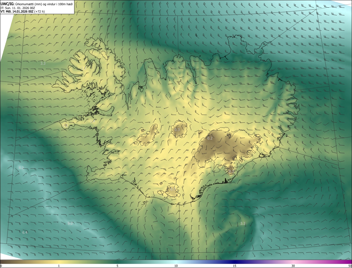Click the color scale tick label "30"
The height and width of the screenshot is (268, 352).
click(x=293, y=266)
